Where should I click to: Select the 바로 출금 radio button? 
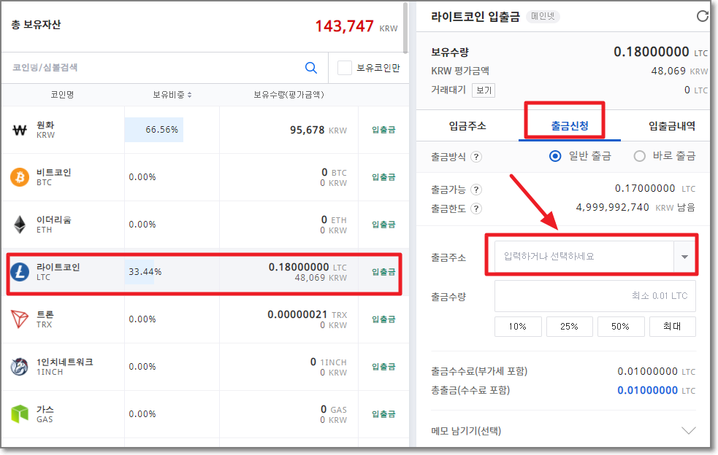click(640, 156)
